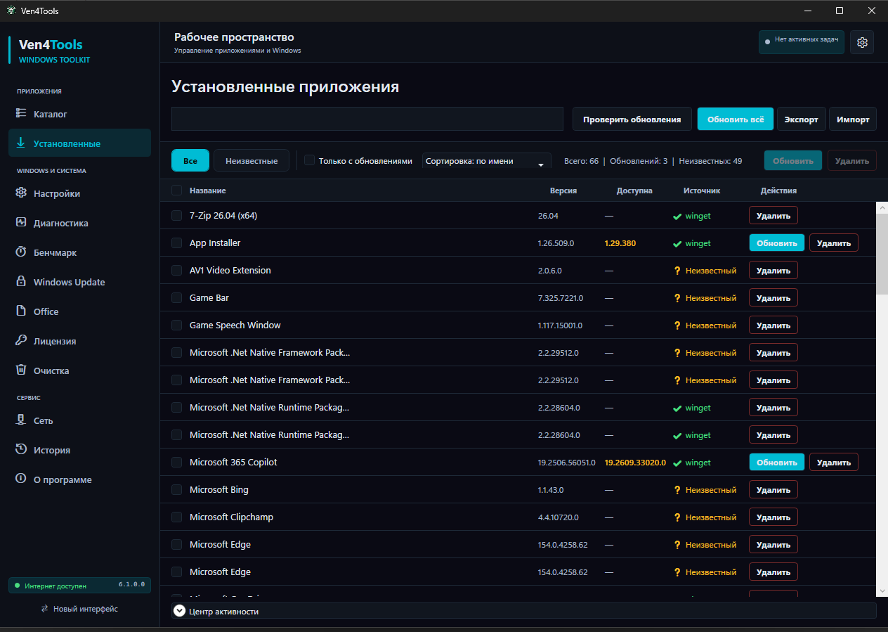This screenshot has height=632, width=888.
Task: Open the Windows Update section
Action: 79,282
